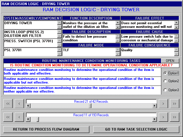This screenshot has width=183, height=137.
Task: Click down arrow in PSL 37701 field
Action: coord(59,54)
